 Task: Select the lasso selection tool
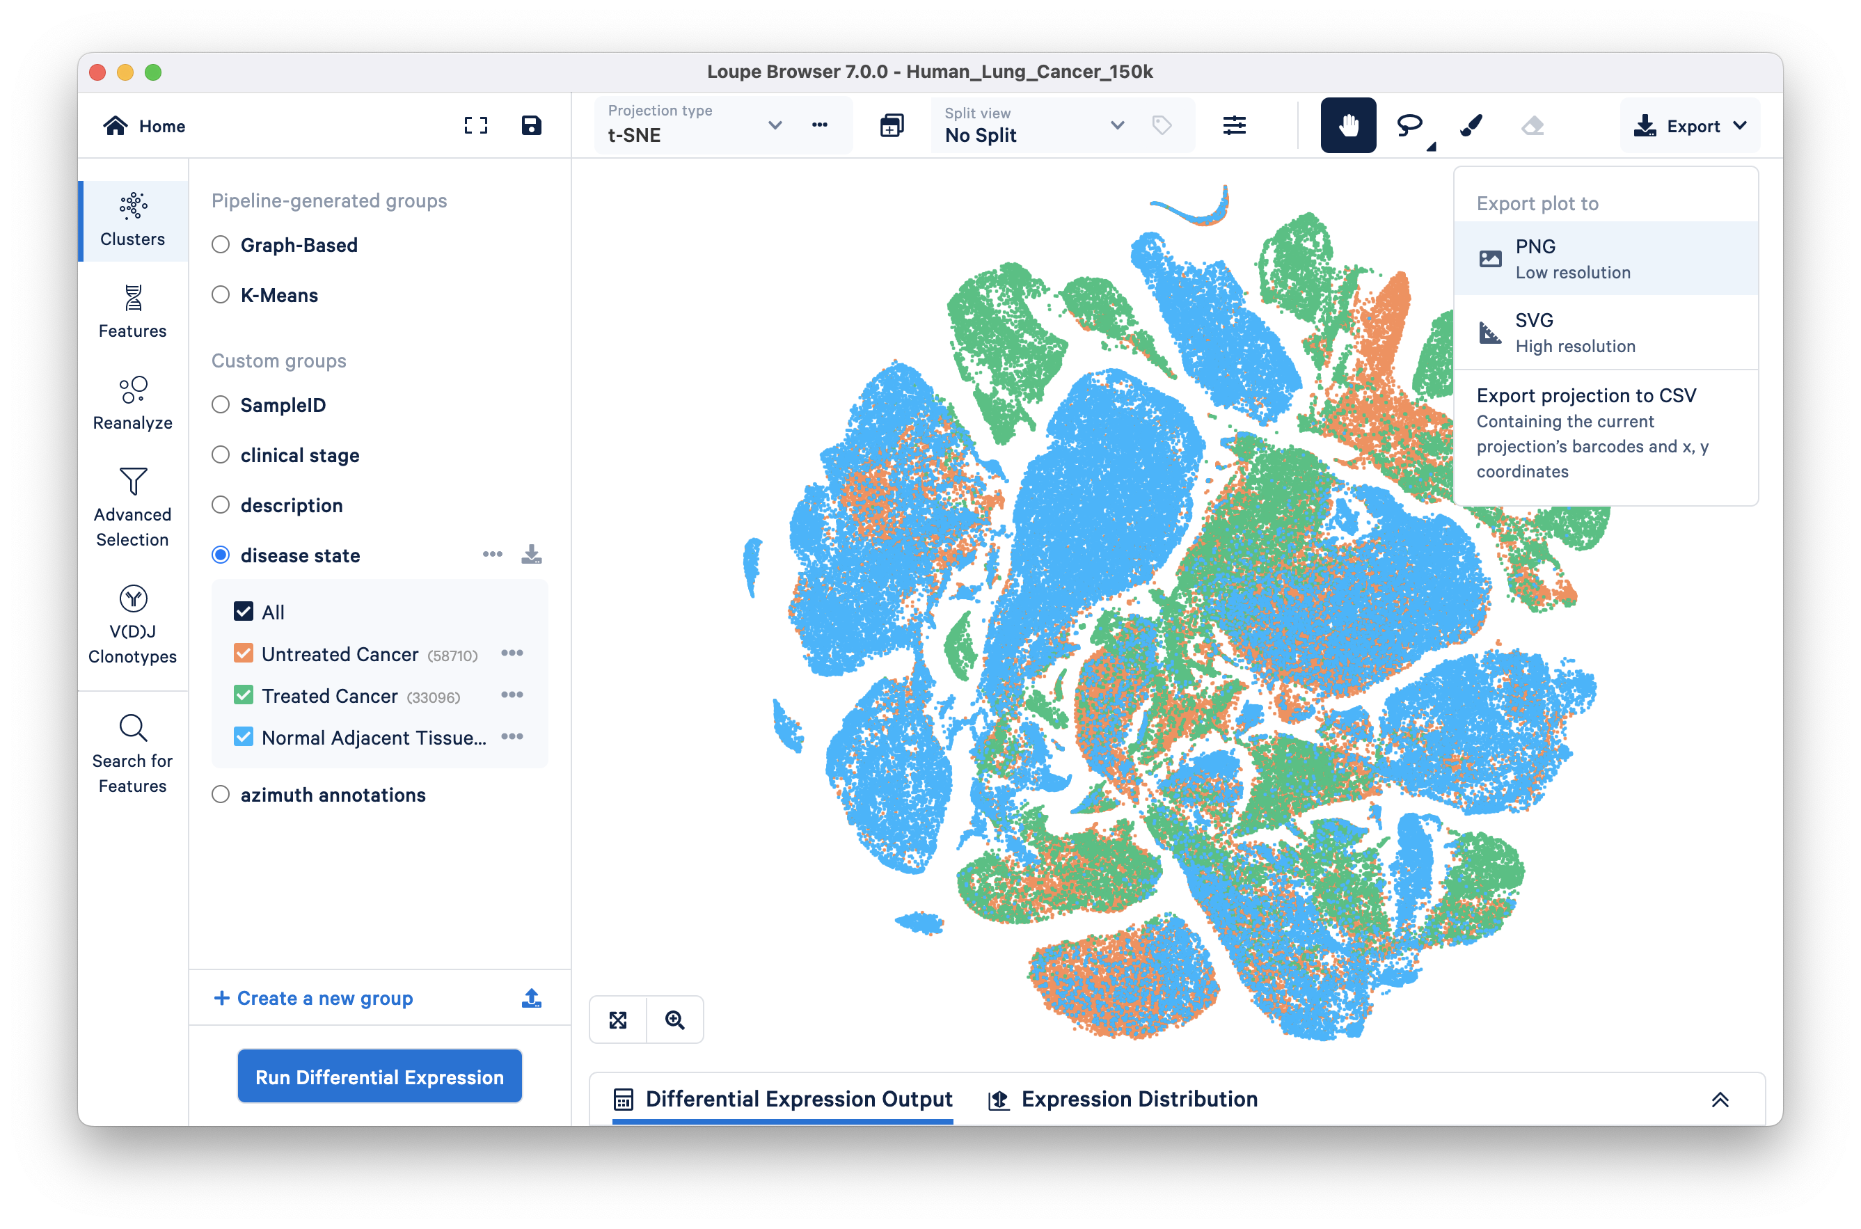(x=1409, y=125)
